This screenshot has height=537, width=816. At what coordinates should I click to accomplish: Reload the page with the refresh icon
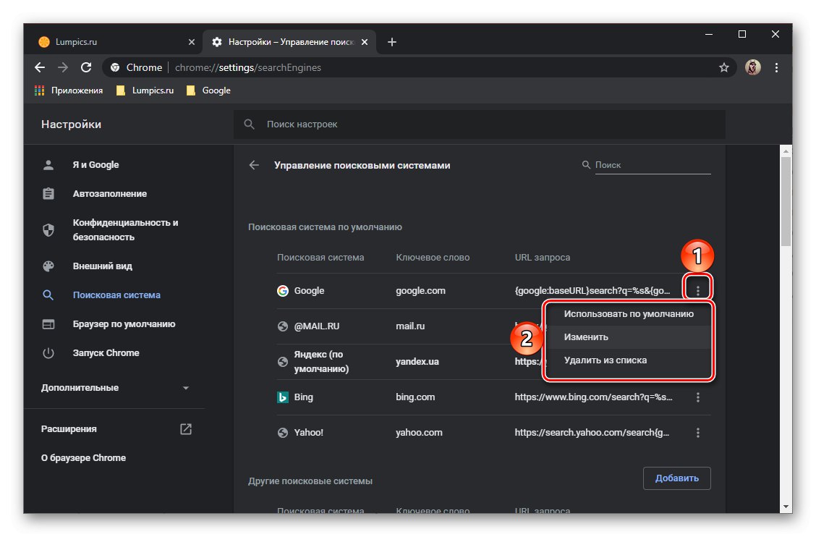pyautogui.click(x=86, y=67)
